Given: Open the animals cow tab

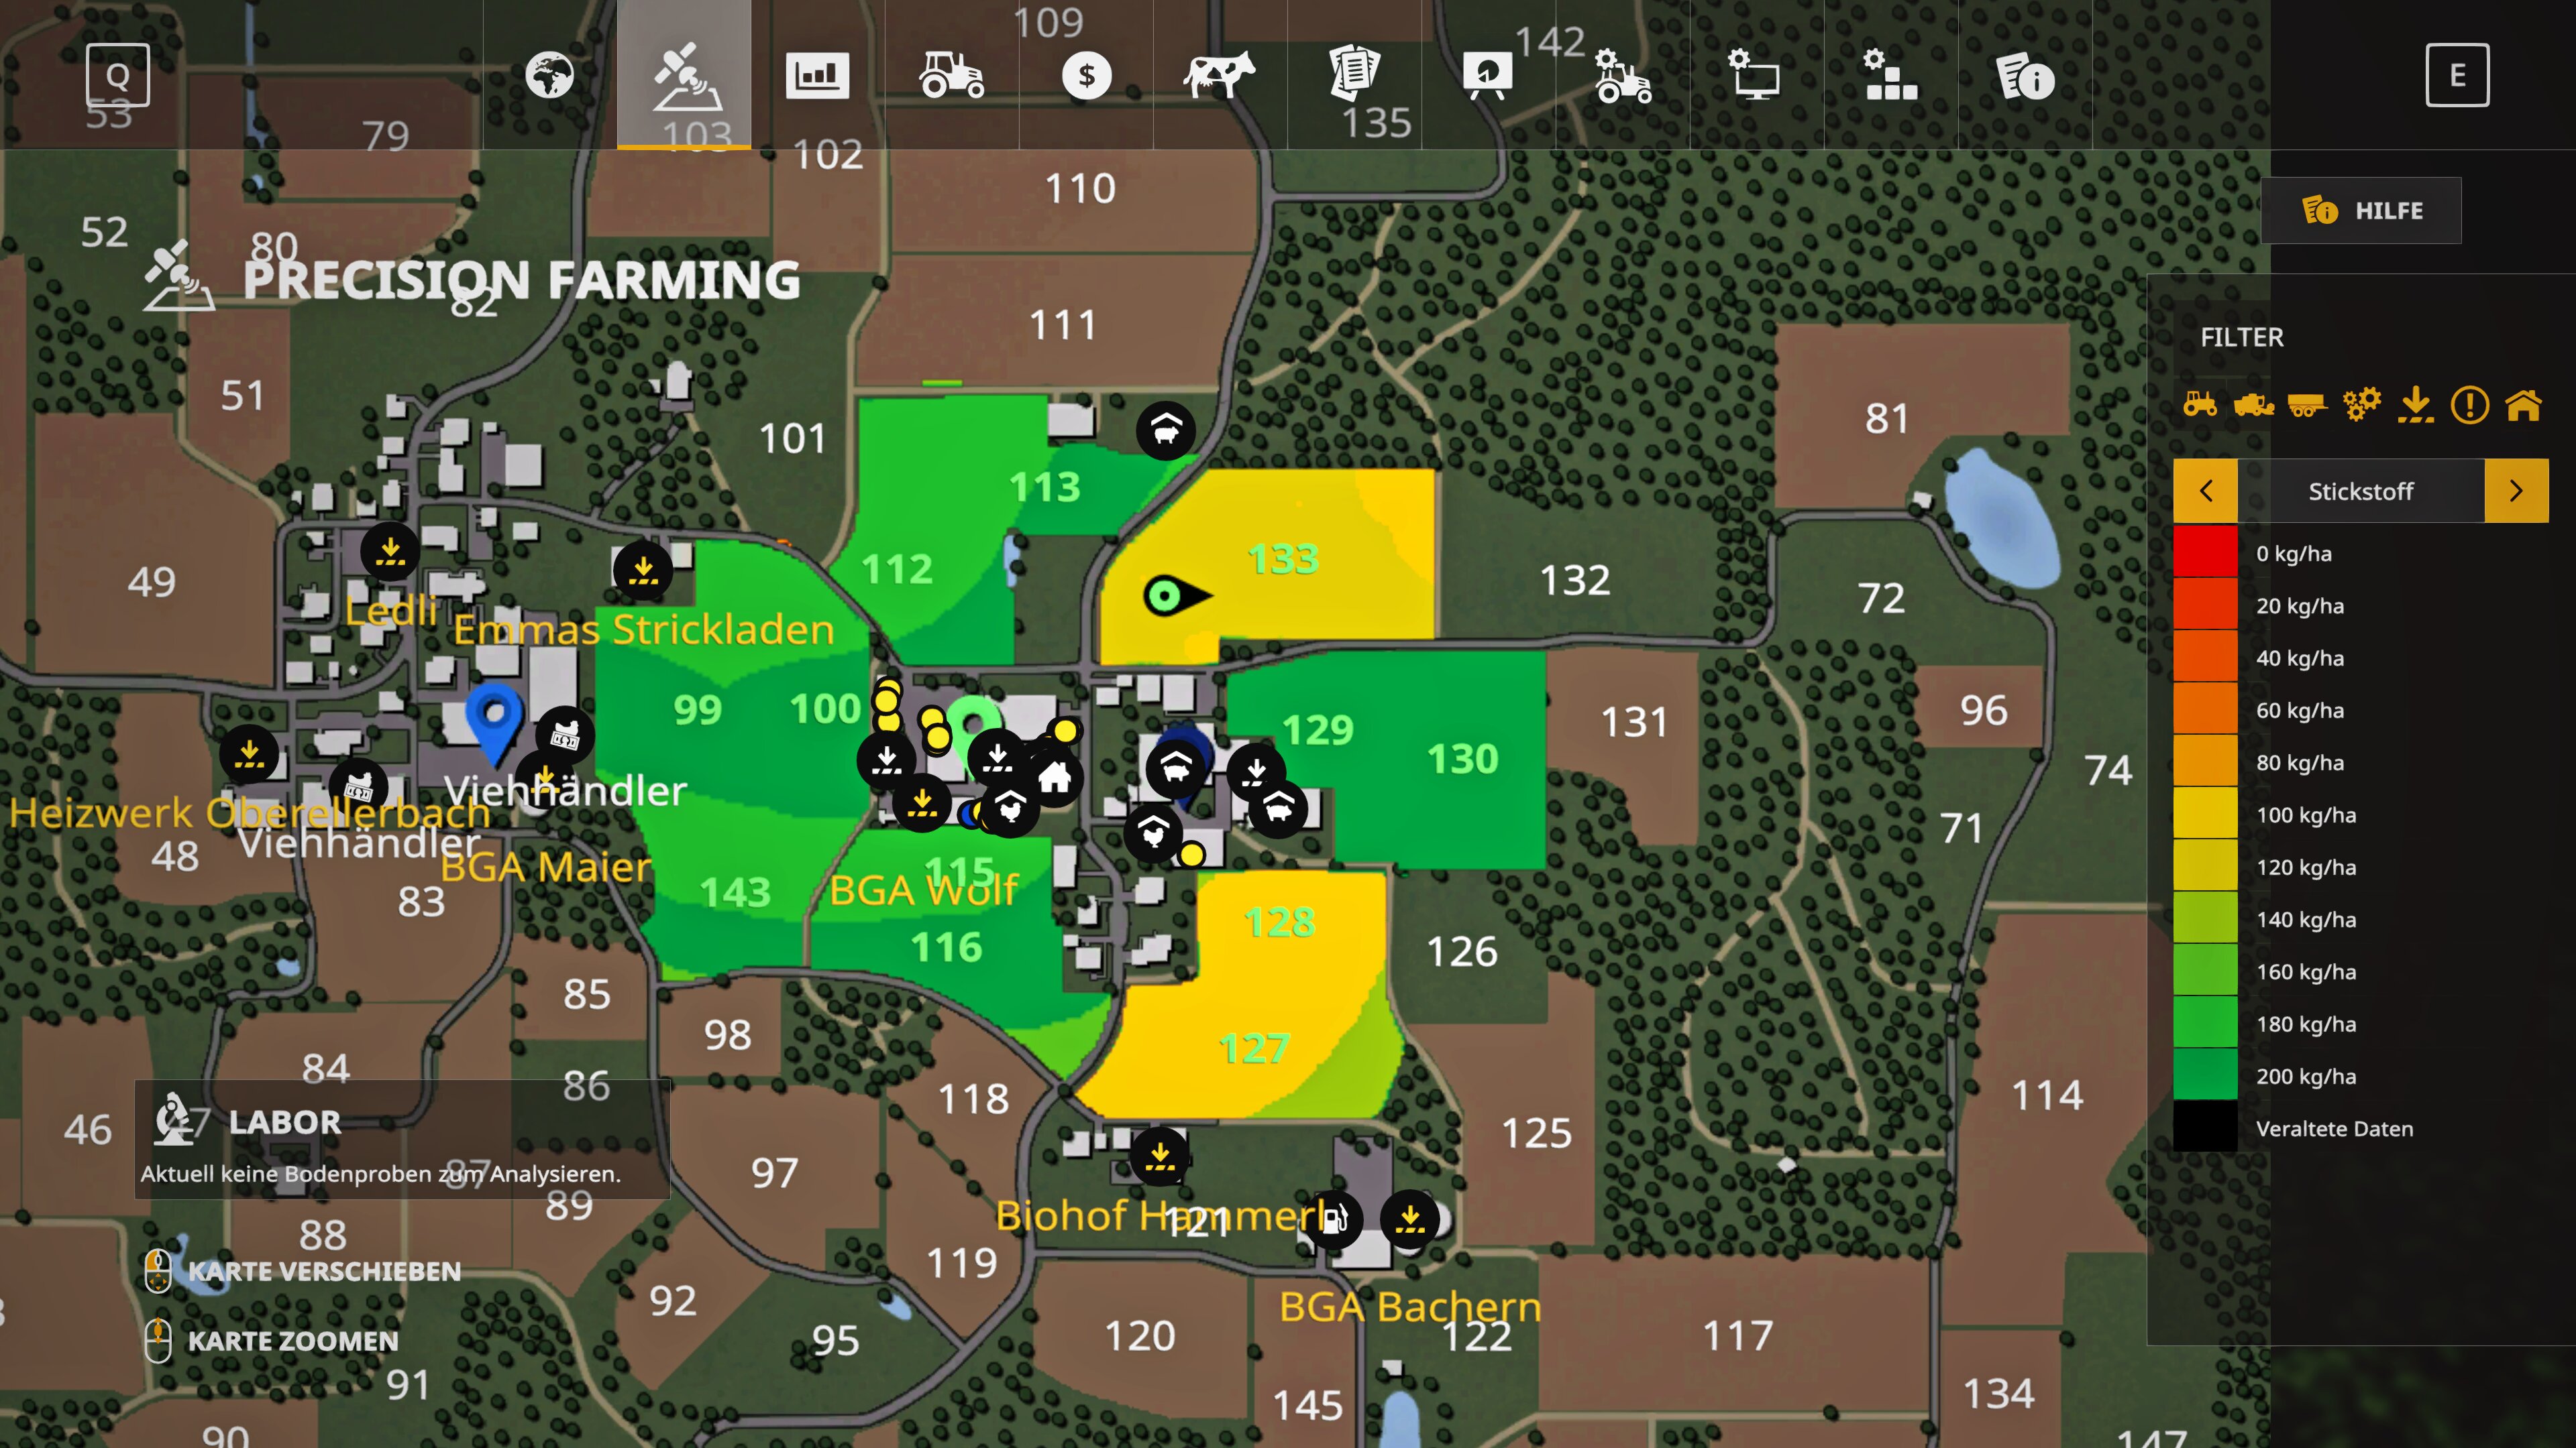Looking at the screenshot, I should click(x=1219, y=76).
